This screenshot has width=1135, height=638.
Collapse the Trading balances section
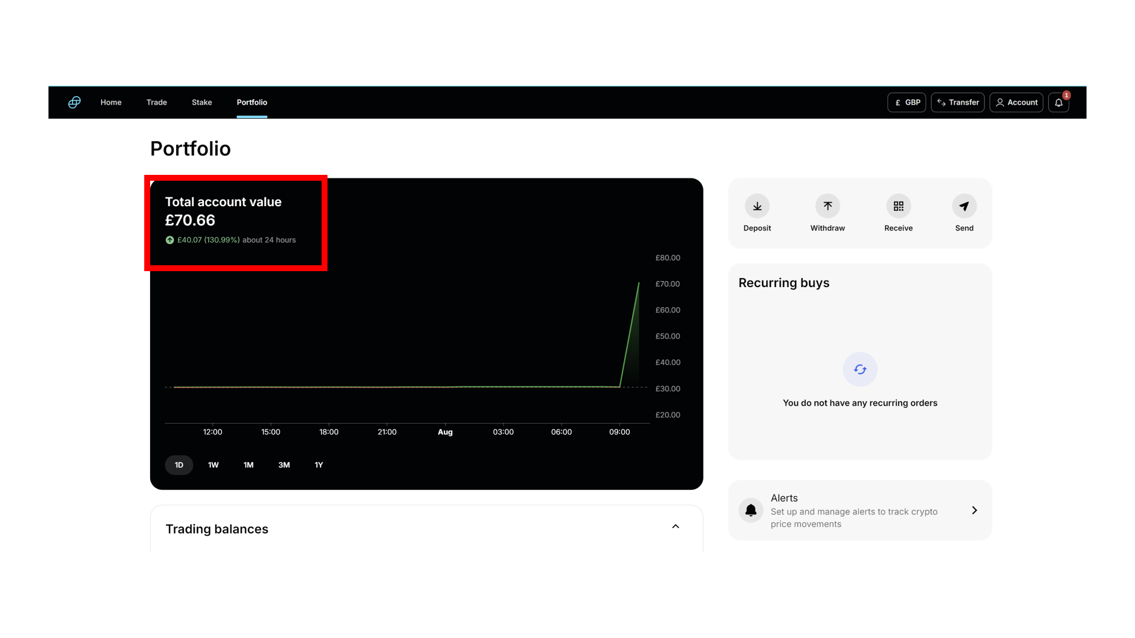pos(676,526)
